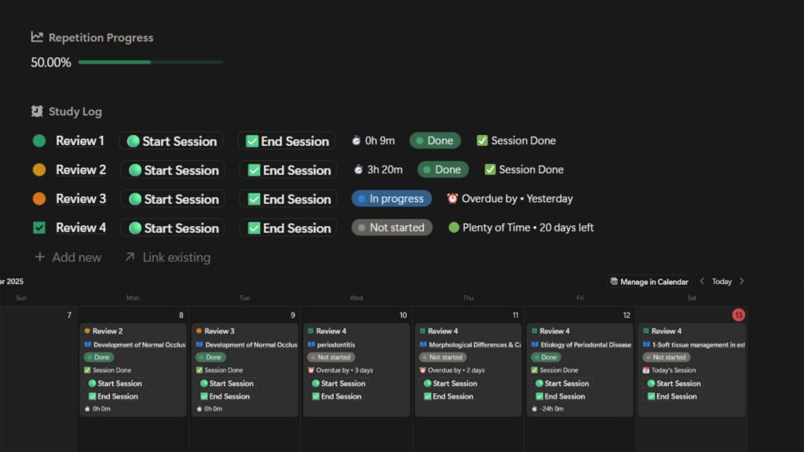The image size is (804, 452).
Task: Open the In progress status dropdown
Action: click(391, 199)
